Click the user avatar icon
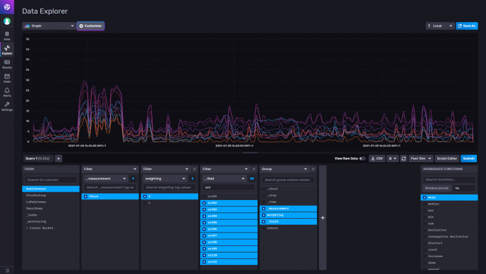This screenshot has height=274, width=486. click(x=7, y=21)
